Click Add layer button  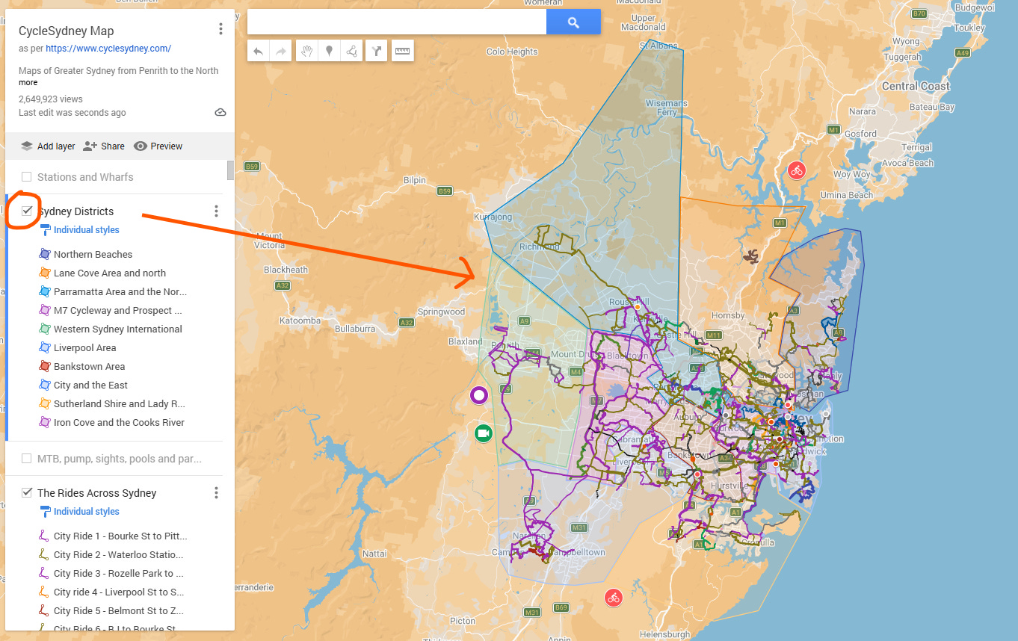point(48,146)
